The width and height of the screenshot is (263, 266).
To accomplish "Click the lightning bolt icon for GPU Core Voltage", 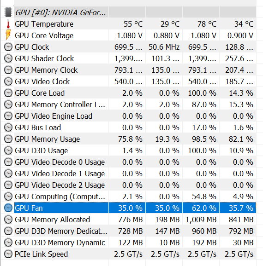I will (x=8, y=35).
